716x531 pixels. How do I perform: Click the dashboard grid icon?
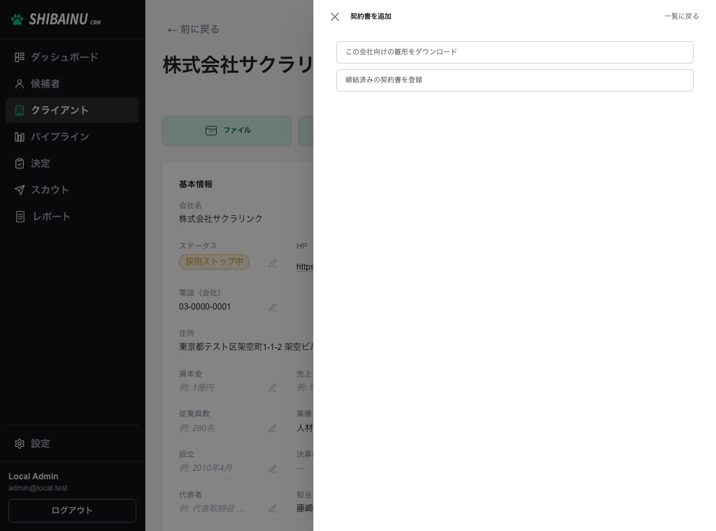tap(19, 57)
